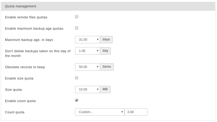The image size is (217, 122).
Task: Click the Obsolete records to keep label
Action: click(25, 67)
